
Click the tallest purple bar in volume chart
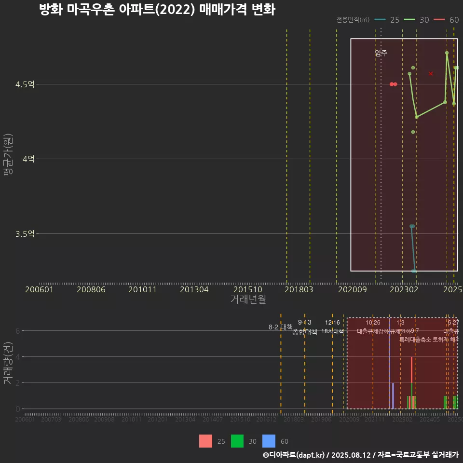coord(390,363)
